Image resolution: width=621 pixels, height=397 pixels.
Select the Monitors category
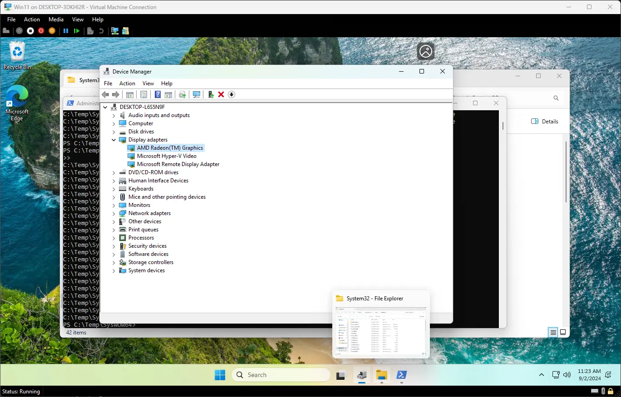(139, 205)
